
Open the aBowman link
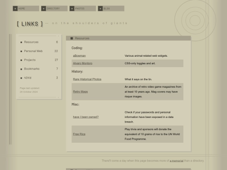point(79,56)
